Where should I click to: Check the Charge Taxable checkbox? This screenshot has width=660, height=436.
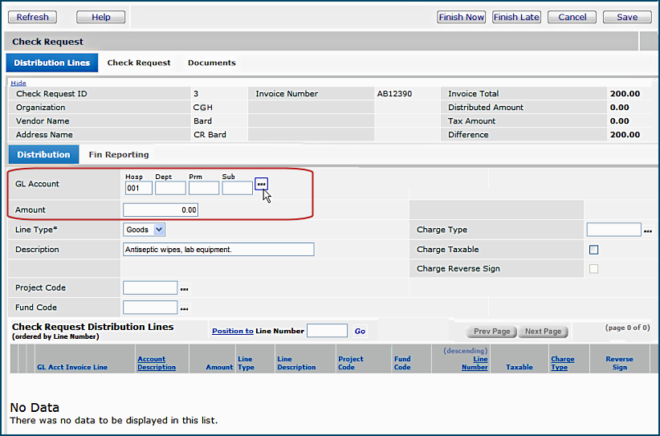click(594, 250)
